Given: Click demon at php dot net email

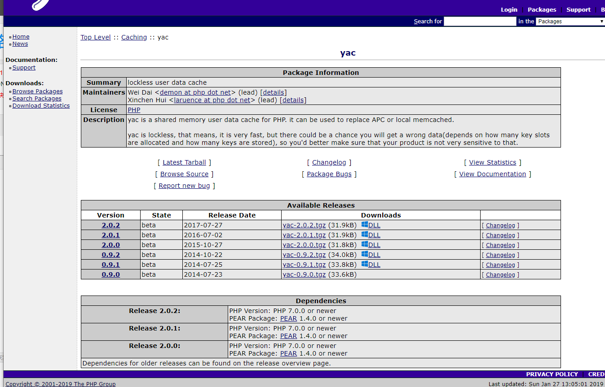Looking at the screenshot, I should (195, 92).
